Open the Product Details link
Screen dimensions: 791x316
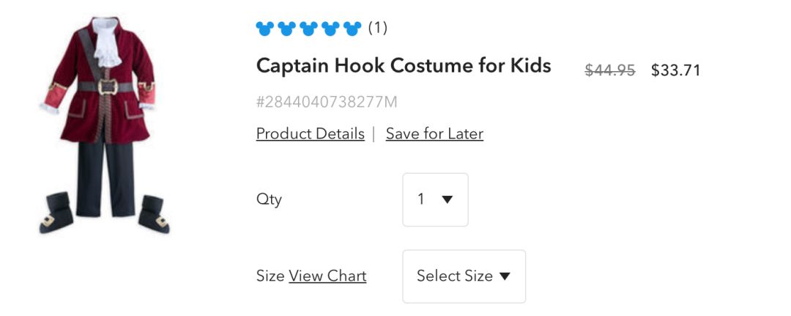[x=311, y=134]
